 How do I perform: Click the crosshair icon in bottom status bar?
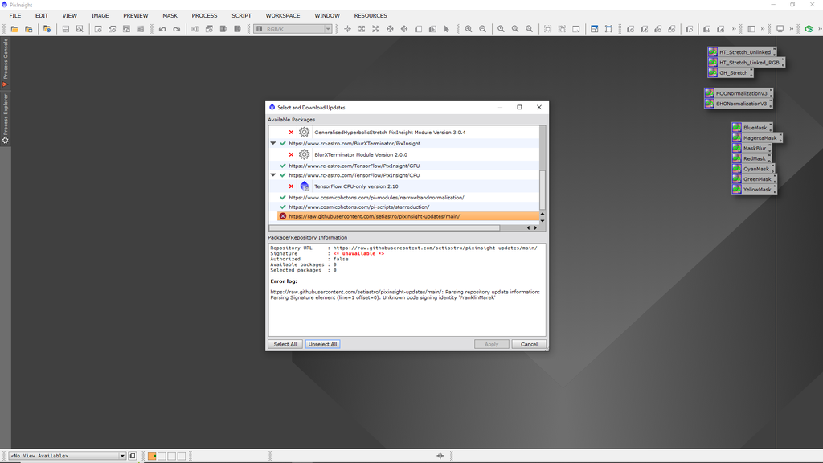click(440, 456)
